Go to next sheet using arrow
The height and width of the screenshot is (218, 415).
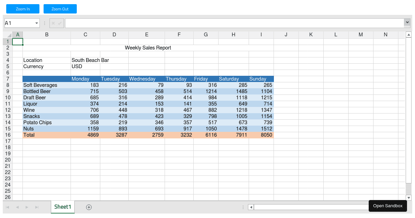[27, 207]
